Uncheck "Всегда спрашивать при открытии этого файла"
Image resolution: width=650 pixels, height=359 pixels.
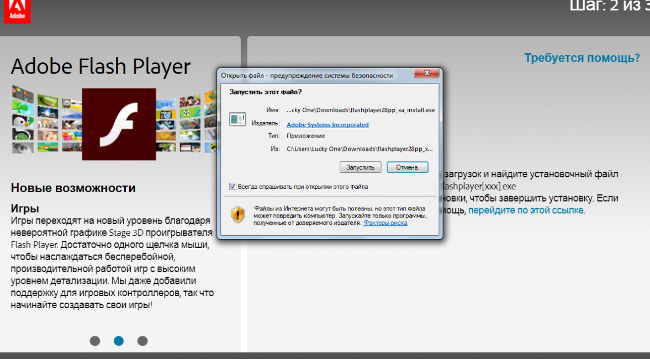coord(232,187)
